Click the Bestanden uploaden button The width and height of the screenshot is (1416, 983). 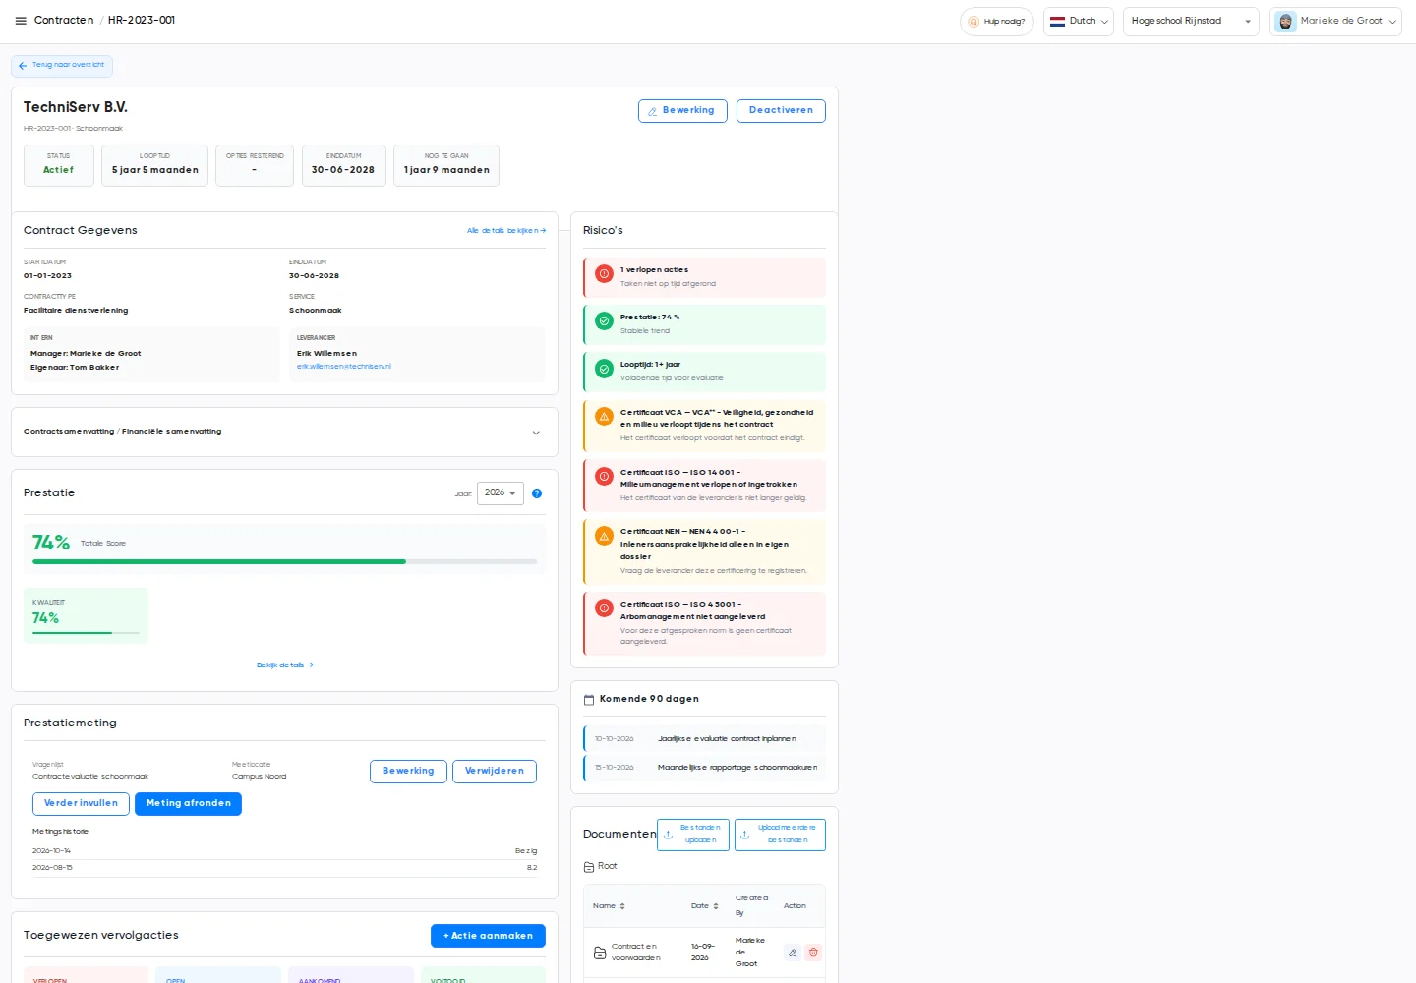point(693,835)
